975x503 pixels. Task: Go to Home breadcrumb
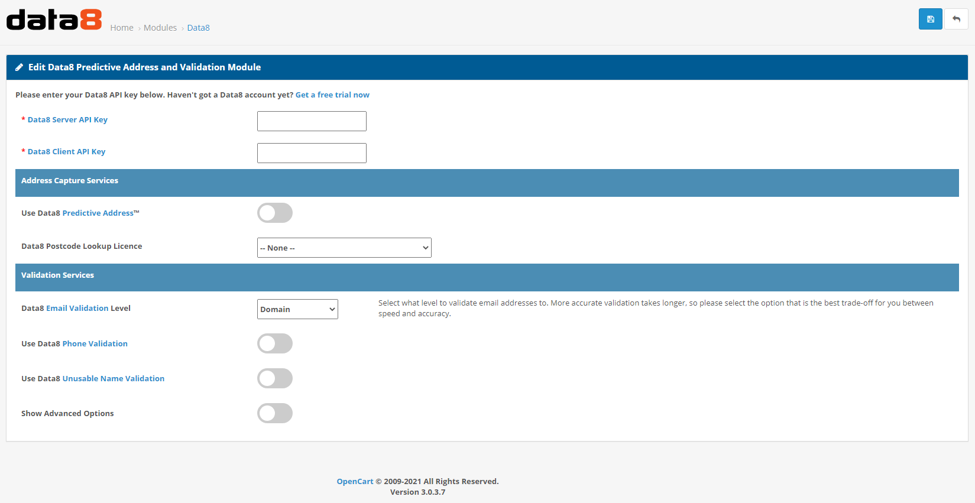click(x=122, y=28)
